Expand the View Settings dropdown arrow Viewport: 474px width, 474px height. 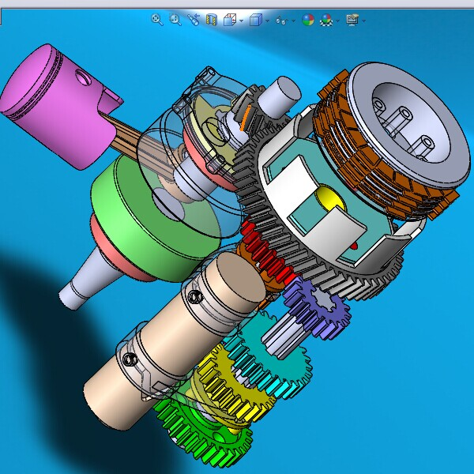click(363, 21)
